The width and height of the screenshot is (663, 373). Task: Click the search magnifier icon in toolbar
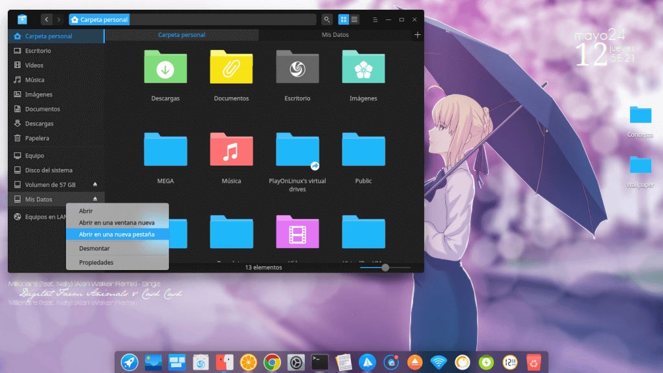tap(327, 19)
